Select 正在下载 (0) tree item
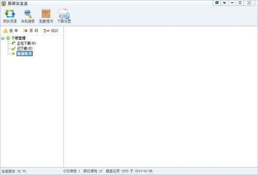This screenshot has height=175, width=258. click(x=26, y=43)
